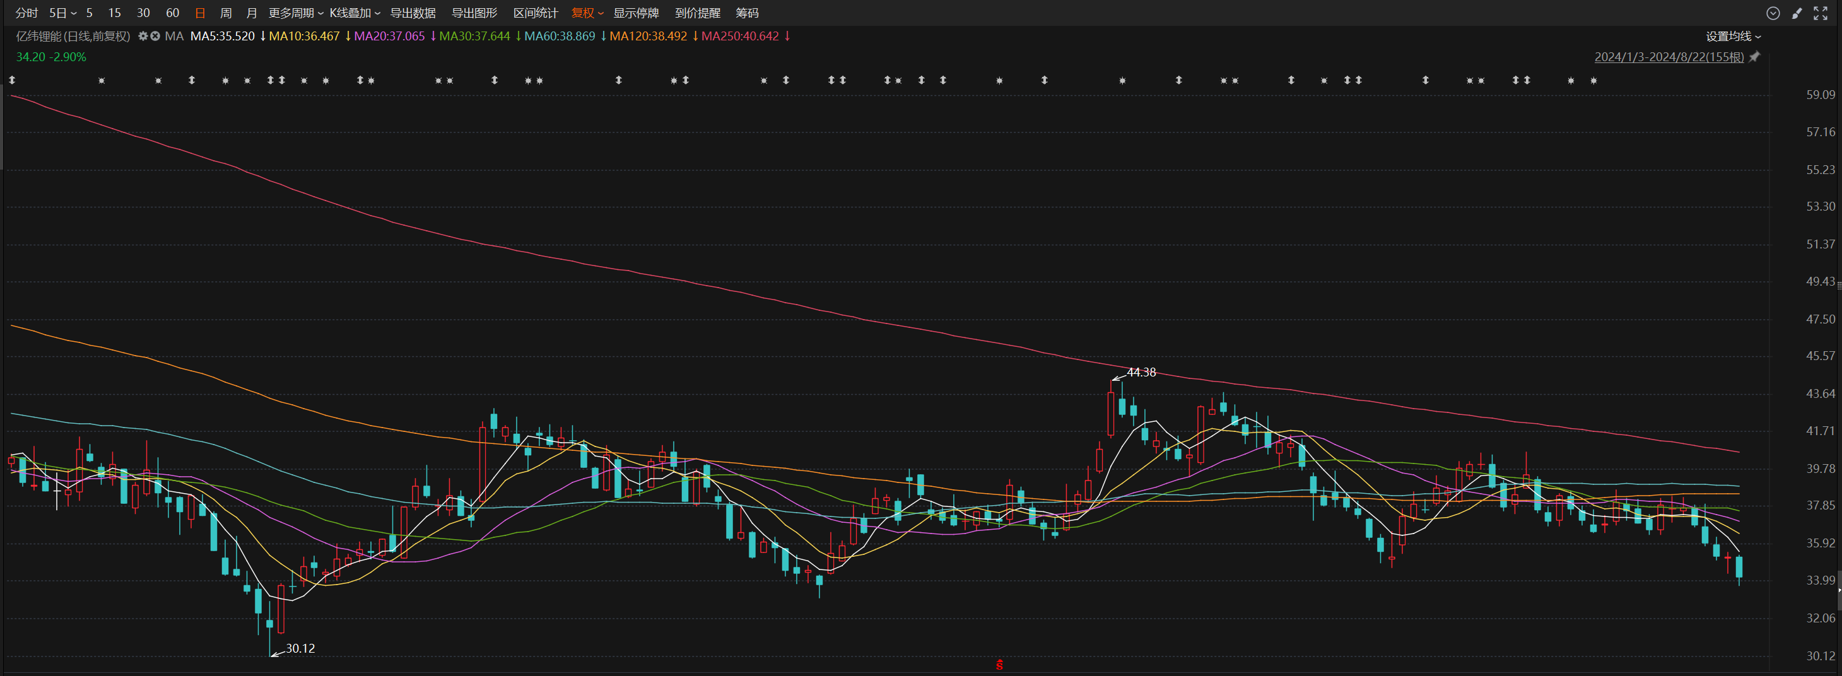Toggle 筹码 chip distribution panel
The image size is (1842, 676).
coord(746,13)
